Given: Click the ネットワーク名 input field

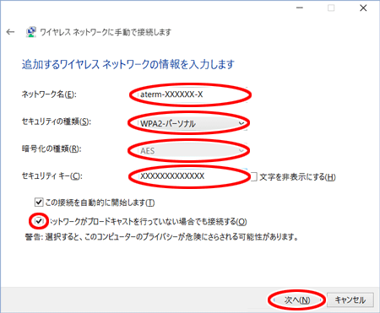Looking at the screenshot, I should [x=193, y=94].
